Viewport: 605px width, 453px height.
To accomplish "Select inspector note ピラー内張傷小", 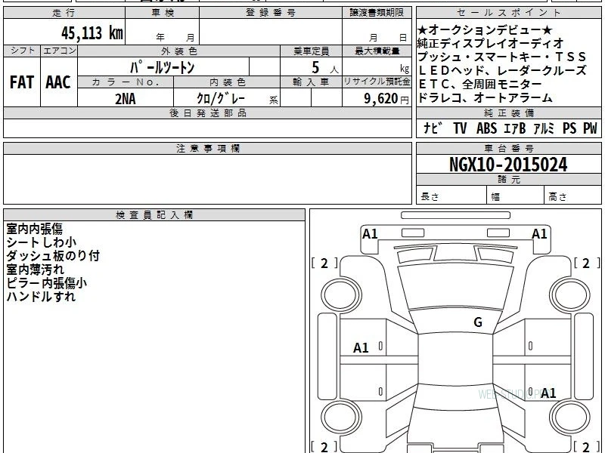I will 47,283.
